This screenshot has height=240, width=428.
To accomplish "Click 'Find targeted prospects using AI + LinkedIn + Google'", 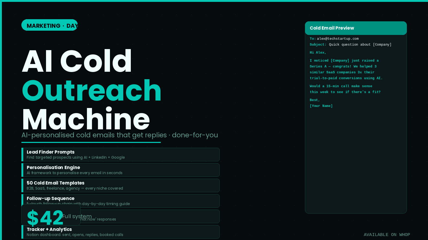I will click(76, 157).
